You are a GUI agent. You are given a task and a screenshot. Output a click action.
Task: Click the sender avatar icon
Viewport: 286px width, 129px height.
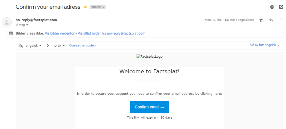[x=7, y=22]
